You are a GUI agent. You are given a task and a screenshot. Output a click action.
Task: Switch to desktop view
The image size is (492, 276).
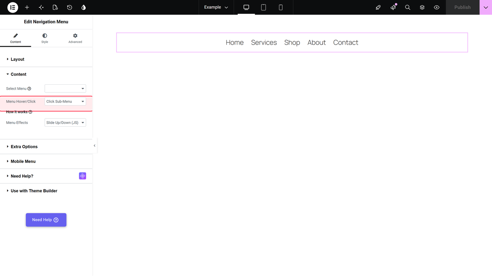pos(246,7)
